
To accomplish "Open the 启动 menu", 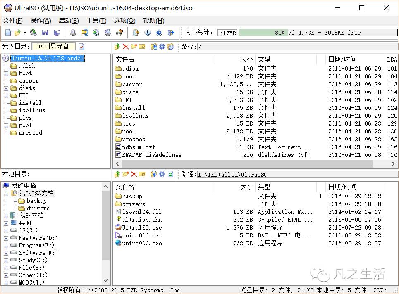I will [68, 20].
